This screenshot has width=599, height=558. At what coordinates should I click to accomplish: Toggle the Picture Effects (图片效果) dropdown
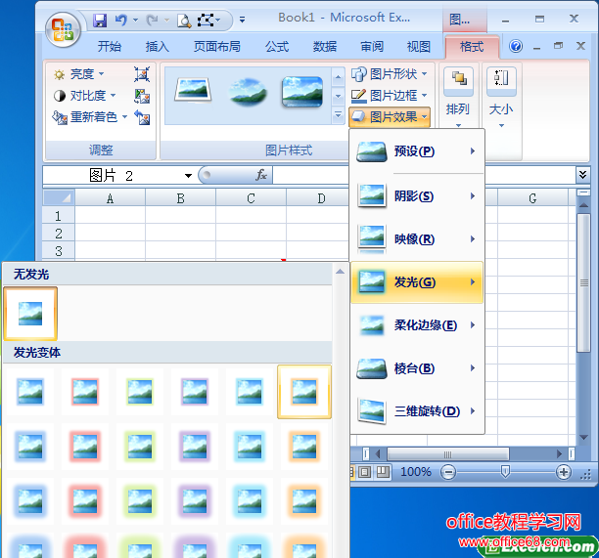(390, 116)
